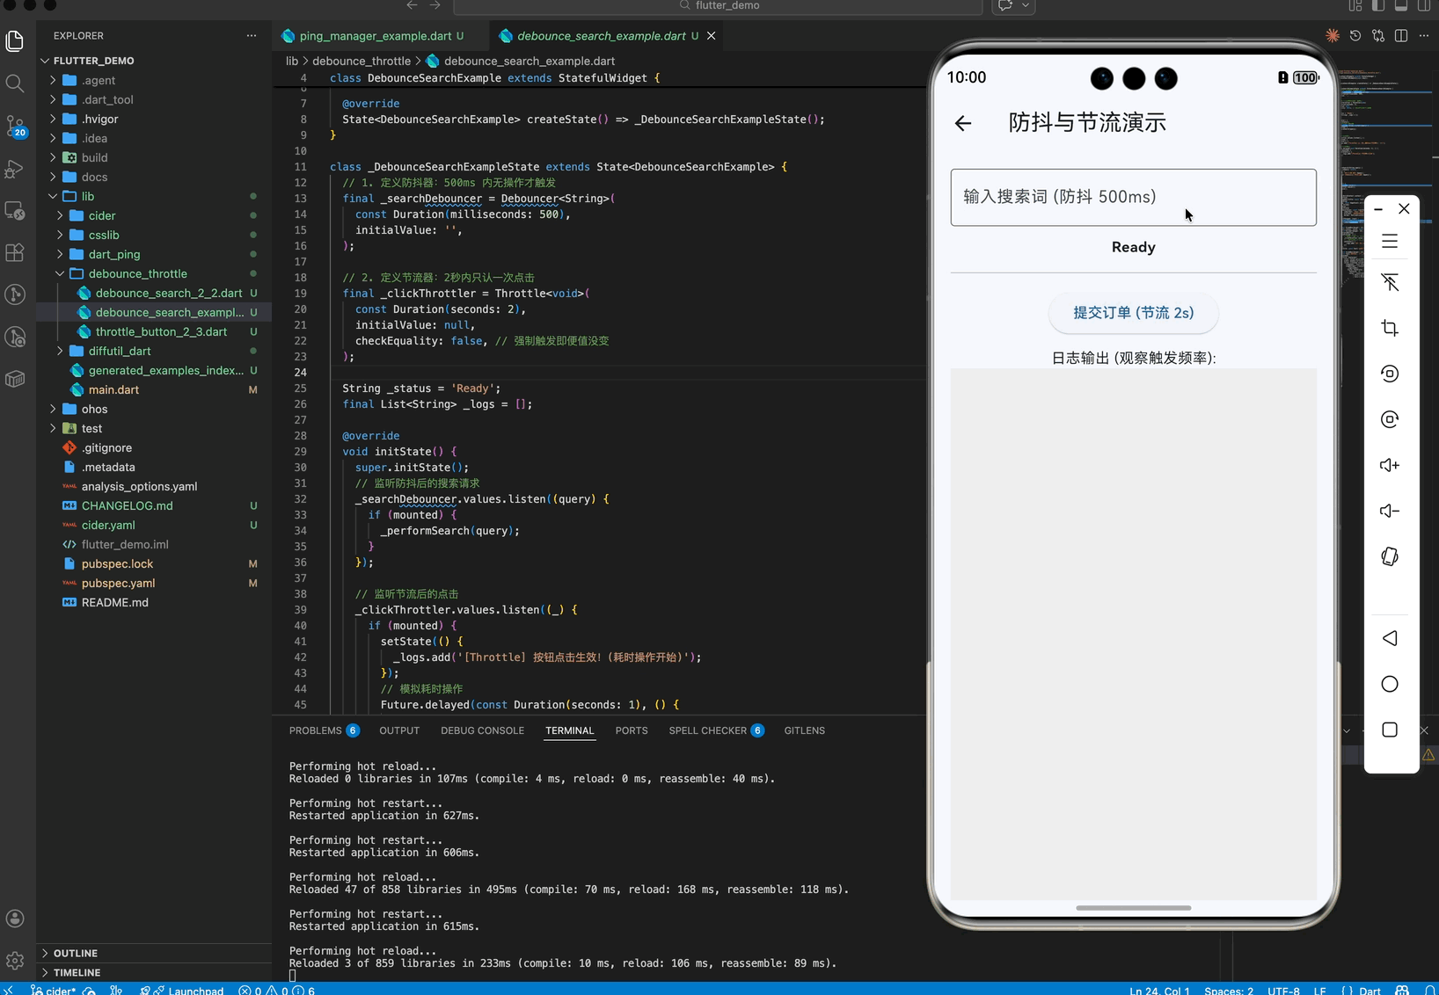Image resolution: width=1439 pixels, height=995 pixels.
Task: Open the Search view in activity bar
Action: [15, 84]
